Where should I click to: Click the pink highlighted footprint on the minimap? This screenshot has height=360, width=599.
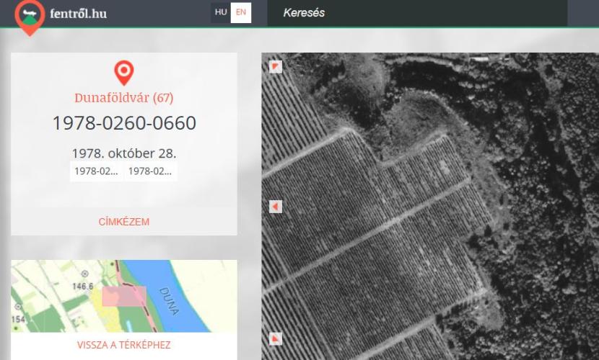pos(124,297)
